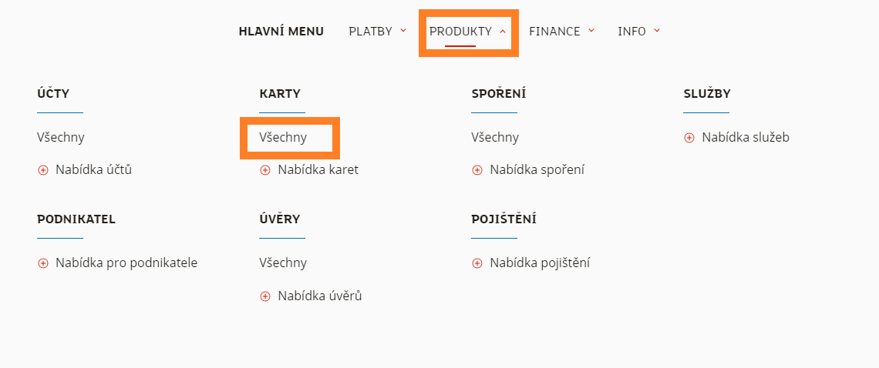
Task: Select Všechny under Účty
Action: [x=61, y=138]
